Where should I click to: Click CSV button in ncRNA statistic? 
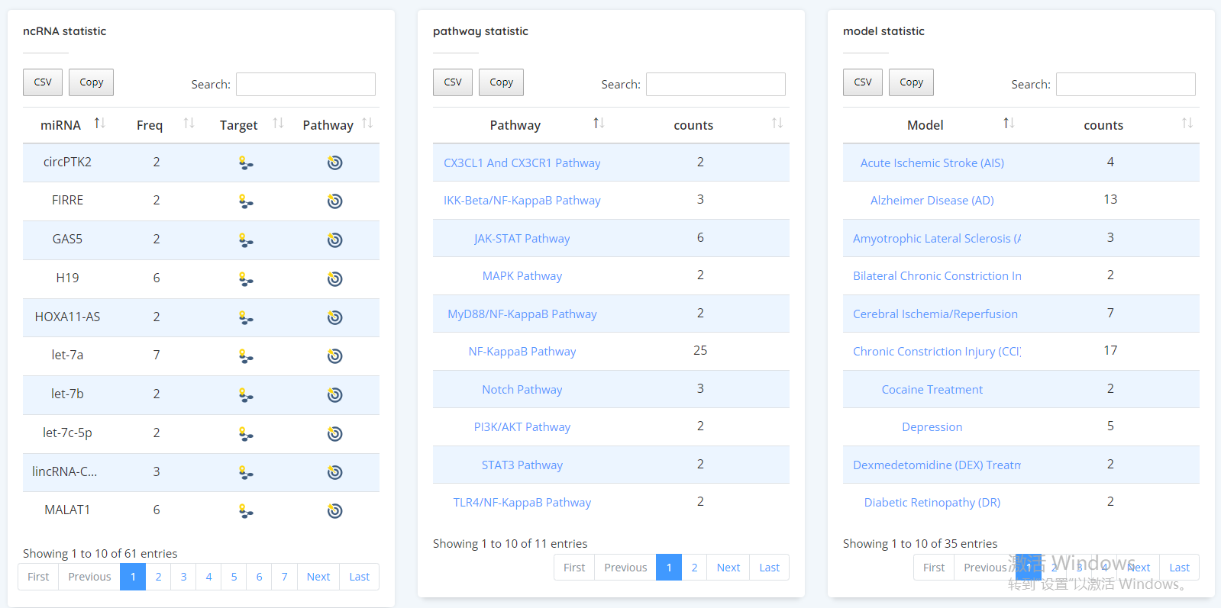coord(43,82)
